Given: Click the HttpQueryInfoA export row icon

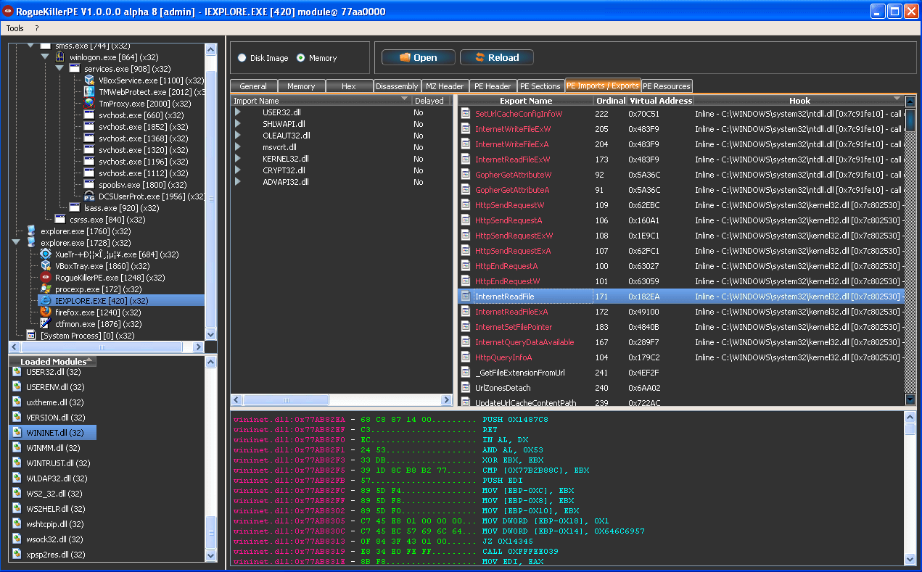Looking at the screenshot, I should (466, 357).
